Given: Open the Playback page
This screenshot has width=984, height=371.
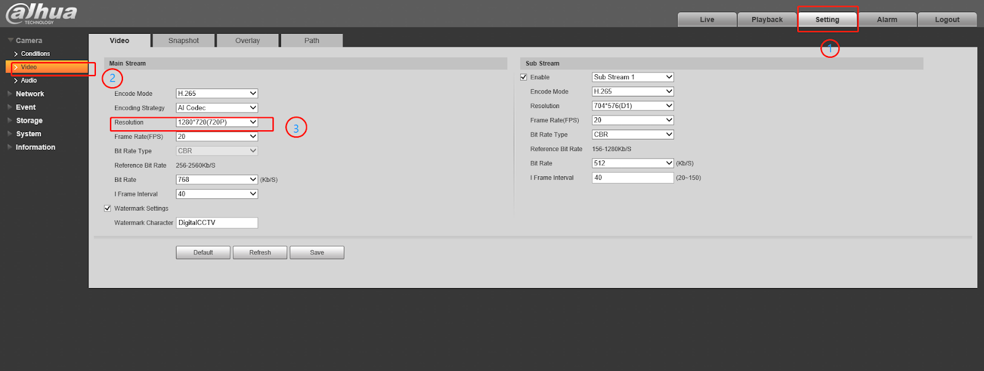Looking at the screenshot, I should coord(767,20).
